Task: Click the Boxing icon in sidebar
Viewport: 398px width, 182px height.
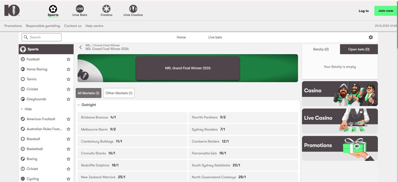Action: [x=23, y=159]
